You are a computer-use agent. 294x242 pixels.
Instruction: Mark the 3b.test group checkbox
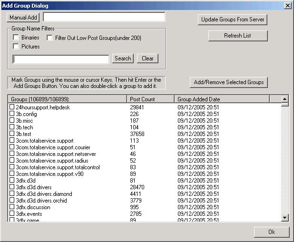pos(12,134)
